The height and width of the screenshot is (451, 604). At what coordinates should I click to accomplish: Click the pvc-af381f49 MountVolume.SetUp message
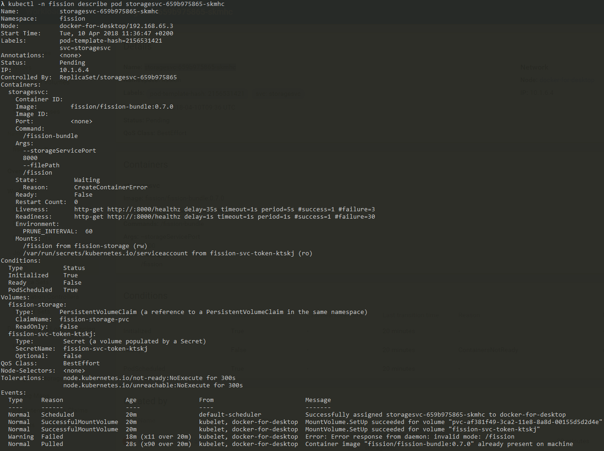(454, 422)
